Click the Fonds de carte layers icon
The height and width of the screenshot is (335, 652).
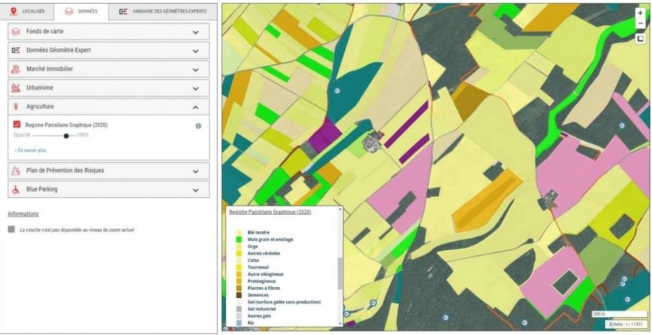tap(16, 32)
